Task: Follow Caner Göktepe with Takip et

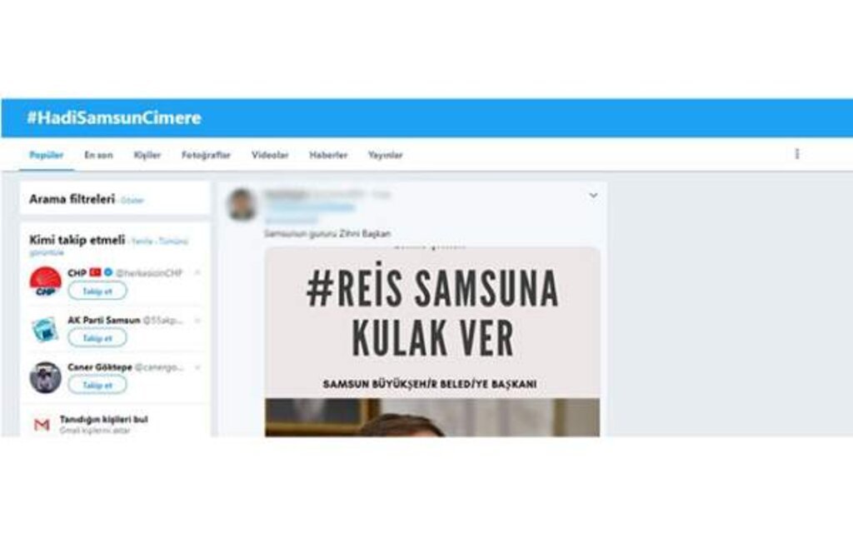Action: (x=97, y=385)
